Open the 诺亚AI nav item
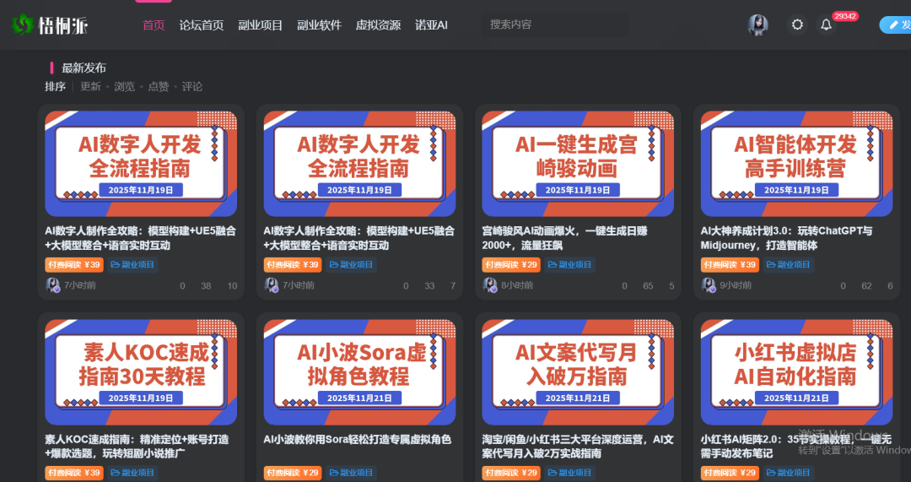Image resolution: width=911 pixels, height=482 pixels. coord(431,25)
